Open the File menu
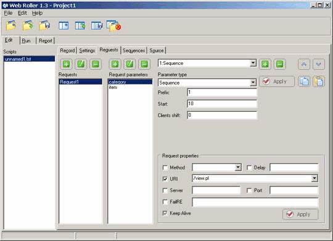This screenshot has width=333, height=241. click(8, 13)
